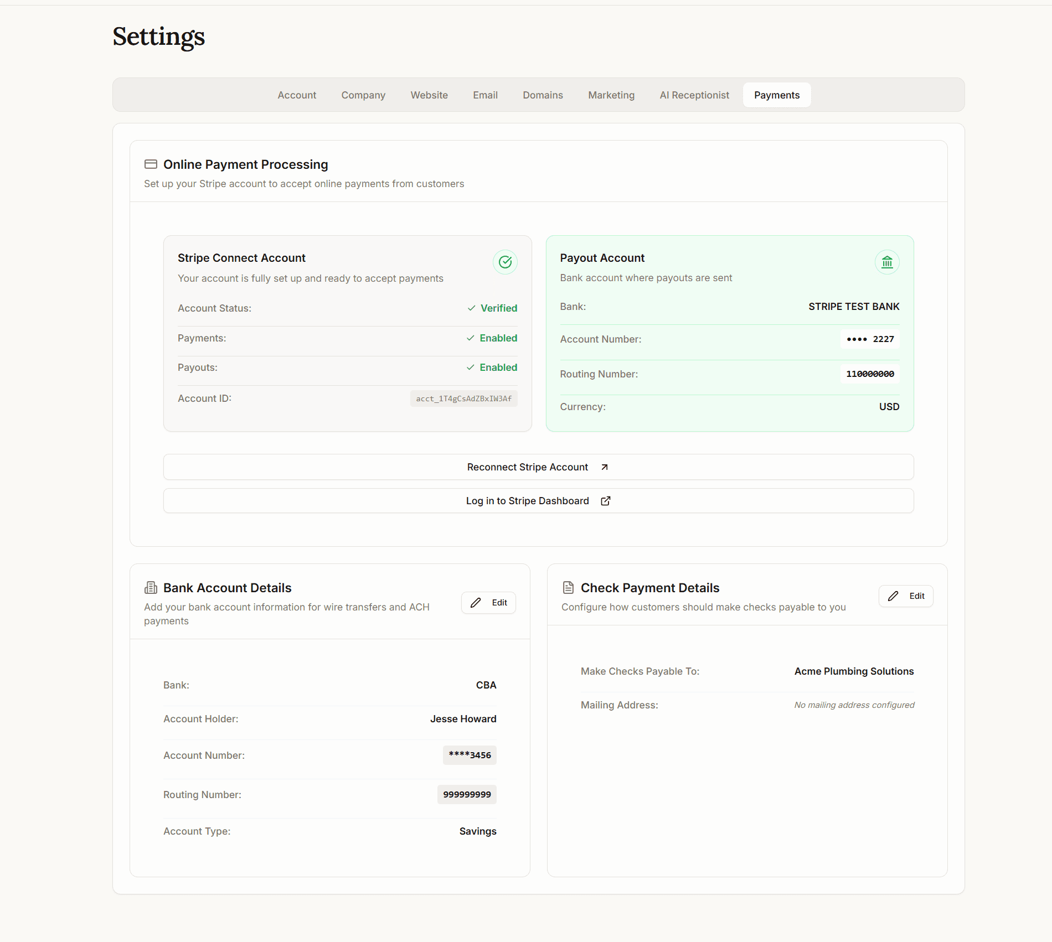Image resolution: width=1052 pixels, height=942 pixels.
Task: Open the Email settings tab
Action: coord(486,95)
